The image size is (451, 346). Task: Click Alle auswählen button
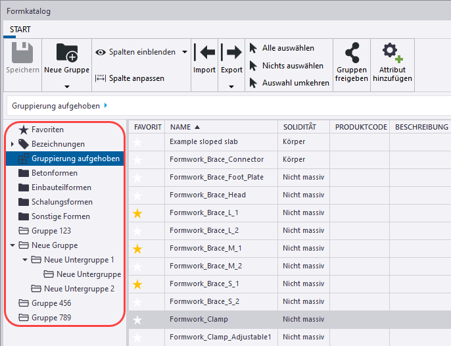coord(287,48)
